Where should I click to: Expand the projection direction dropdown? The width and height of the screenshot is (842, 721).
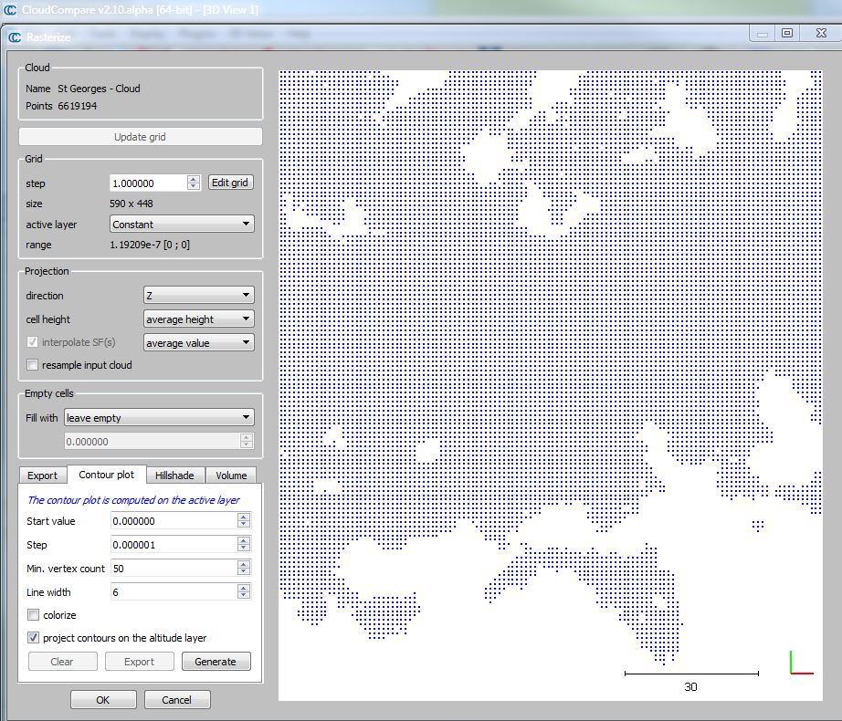click(x=198, y=296)
